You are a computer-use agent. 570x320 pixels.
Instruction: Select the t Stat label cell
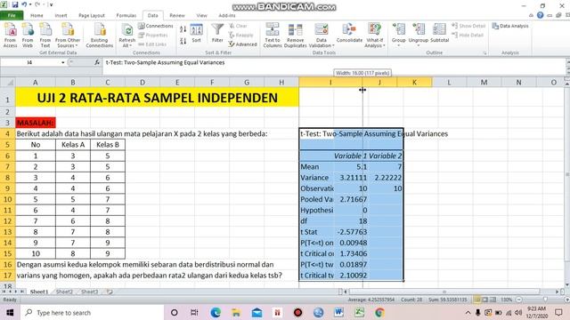click(316, 232)
